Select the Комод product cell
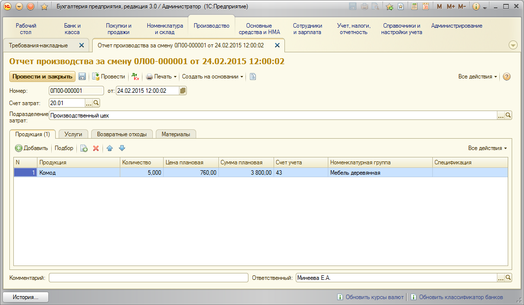This screenshot has height=305, width=524. point(78,173)
